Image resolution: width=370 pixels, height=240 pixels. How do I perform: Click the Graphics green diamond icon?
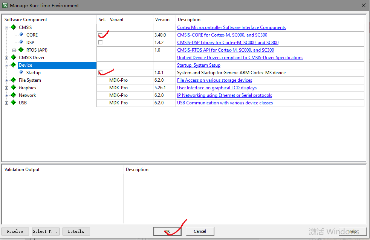tap(14, 87)
